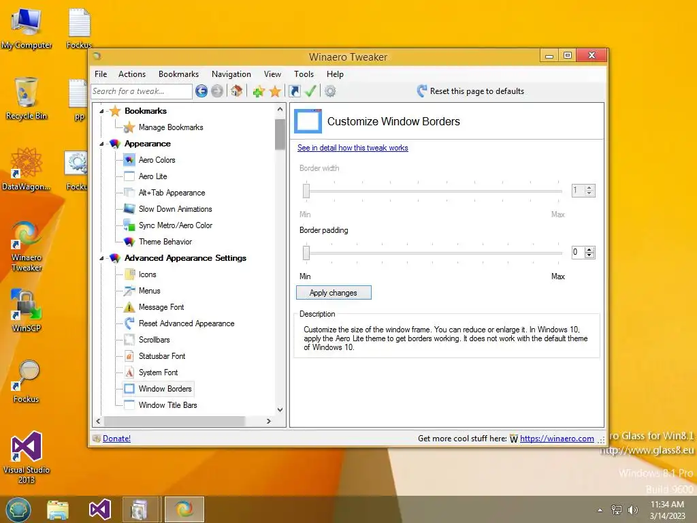This screenshot has height=523, width=697.
Task: Select the My Computer desktop icon
Action: click(27, 29)
